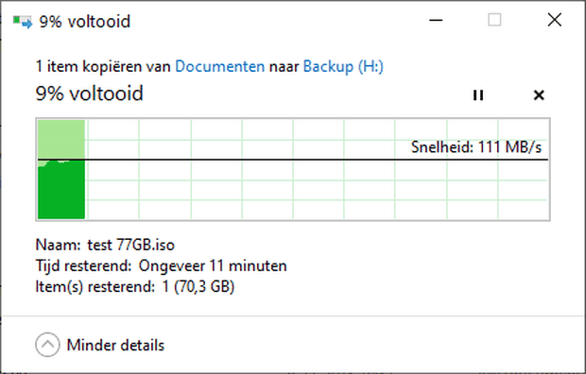
Task: Click the Ongeveer 11 minuten time estimate
Action: click(213, 266)
